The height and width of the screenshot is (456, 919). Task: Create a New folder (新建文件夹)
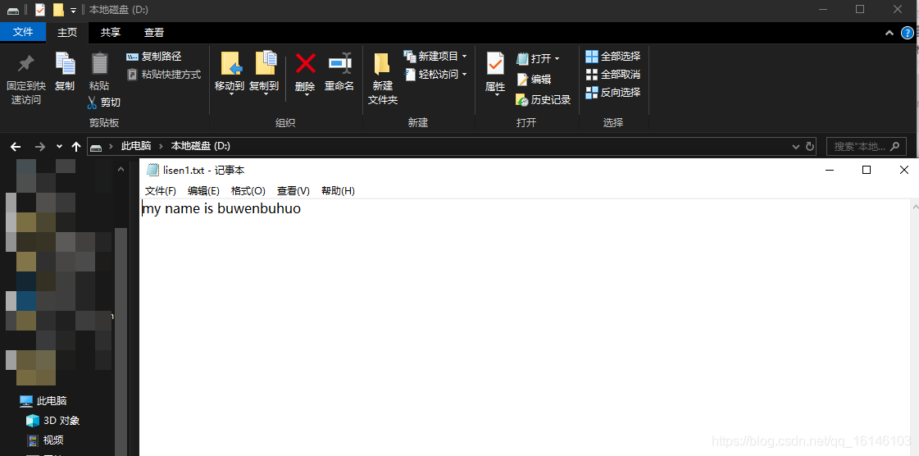(x=383, y=79)
